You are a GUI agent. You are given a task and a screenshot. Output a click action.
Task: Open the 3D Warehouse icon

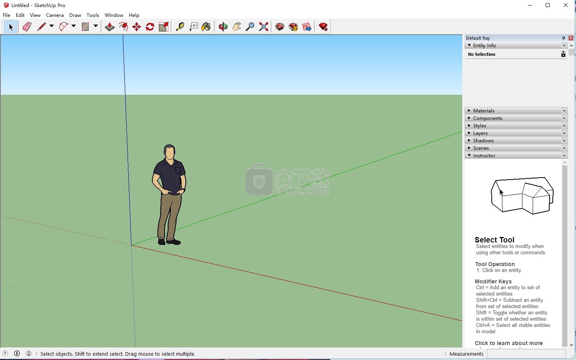tap(280, 27)
